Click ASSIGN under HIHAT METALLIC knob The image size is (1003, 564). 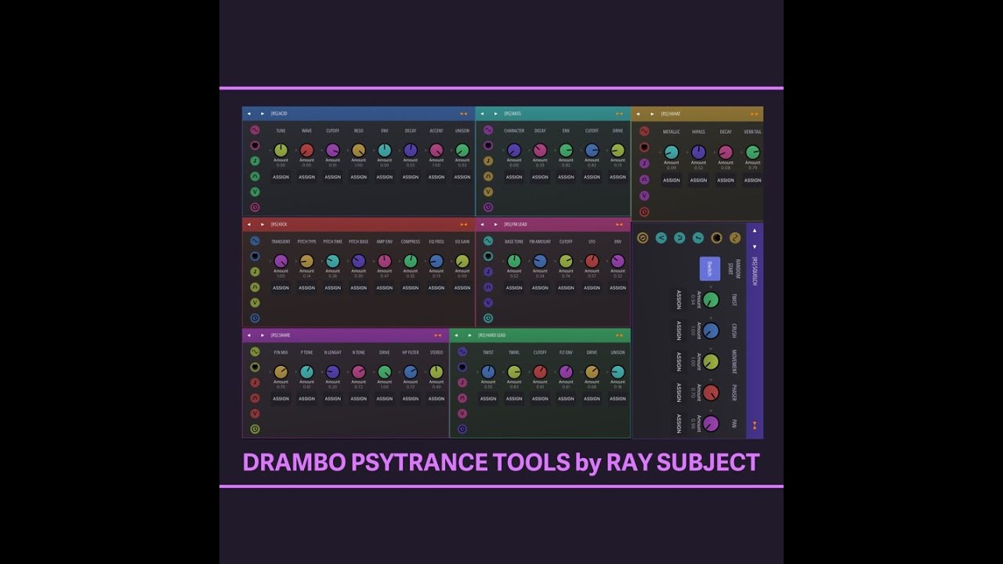point(672,180)
